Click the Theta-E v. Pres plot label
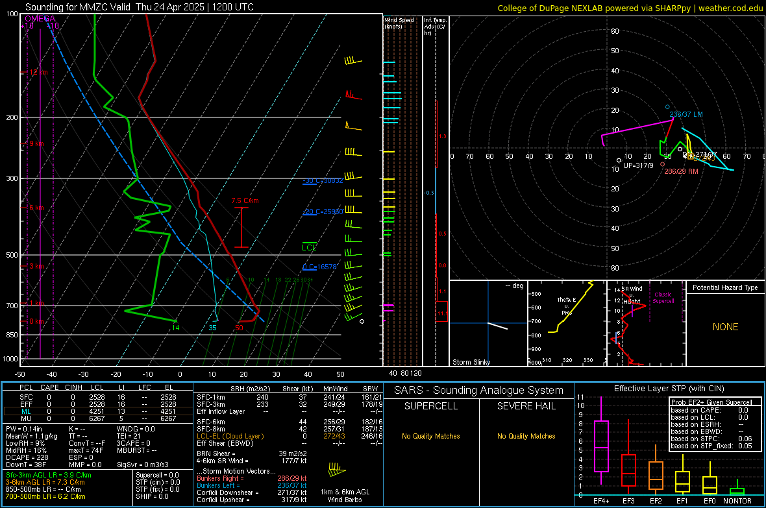The image size is (766, 508). (567, 306)
